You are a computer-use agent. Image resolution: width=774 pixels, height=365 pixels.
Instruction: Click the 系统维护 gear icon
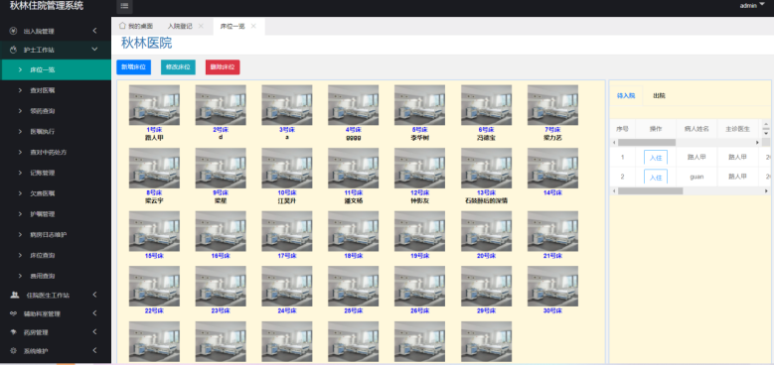click(x=14, y=351)
